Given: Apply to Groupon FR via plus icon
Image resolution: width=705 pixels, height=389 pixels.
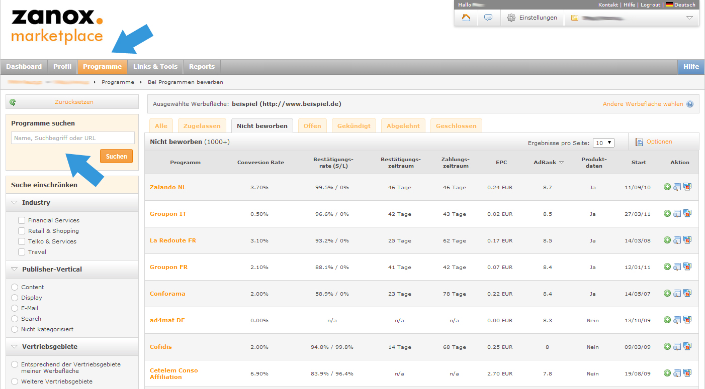Looking at the screenshot, I should 667,267.
